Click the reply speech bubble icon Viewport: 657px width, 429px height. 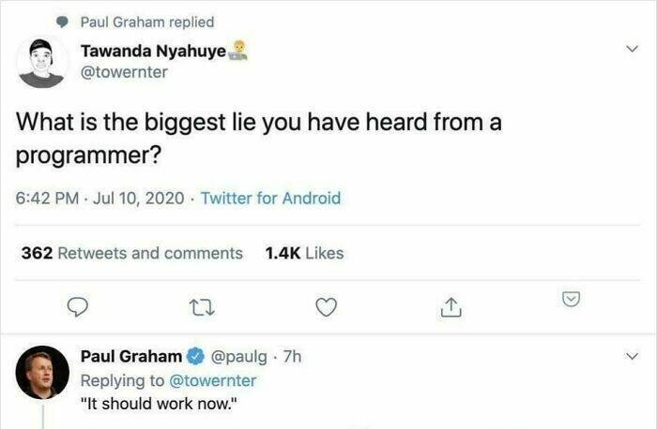pyautogui.click(x=80, y=305)
